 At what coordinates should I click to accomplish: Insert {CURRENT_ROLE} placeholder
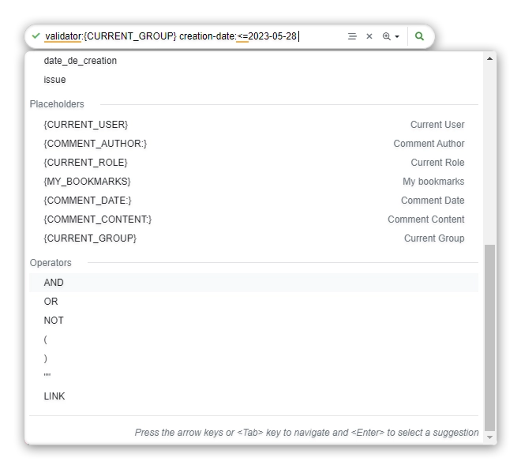pyautogui.click(x=254, y=163)
